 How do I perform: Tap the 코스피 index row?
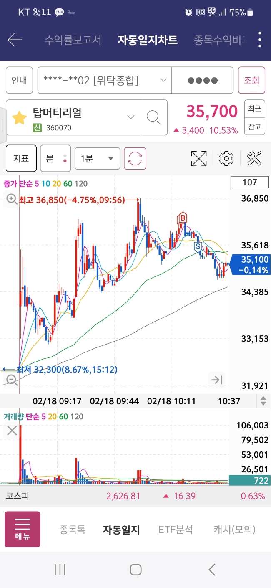point(135,496)
